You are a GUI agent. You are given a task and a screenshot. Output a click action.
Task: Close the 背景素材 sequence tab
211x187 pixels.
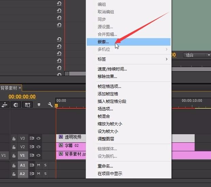tap(20, 88)
